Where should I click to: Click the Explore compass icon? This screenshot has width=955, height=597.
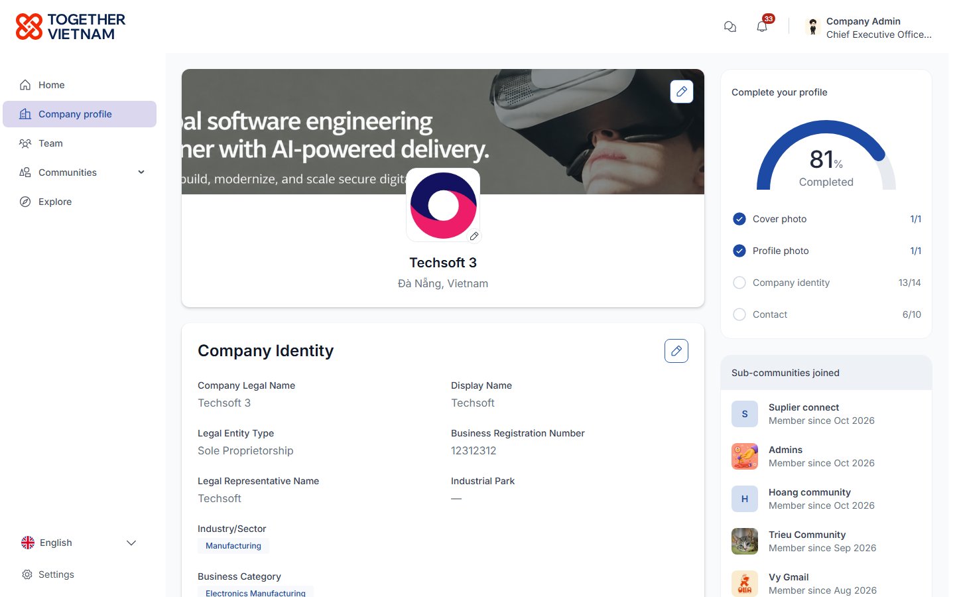pos(25,202)
